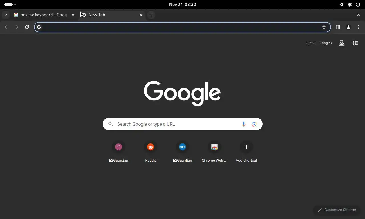Open the E2Guardian shortcut with the NPS icon
The image size is (365, 219).
coord(182,152)
